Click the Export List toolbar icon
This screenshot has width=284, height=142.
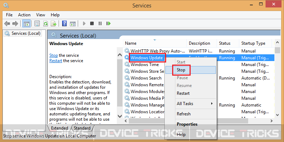coord(54,23)
